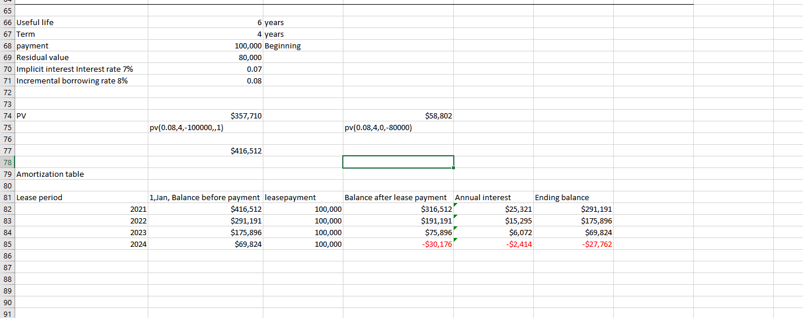Select row header 85
Image resolution: width=803 pixels, height=318 pixels.
pos(7,244)
